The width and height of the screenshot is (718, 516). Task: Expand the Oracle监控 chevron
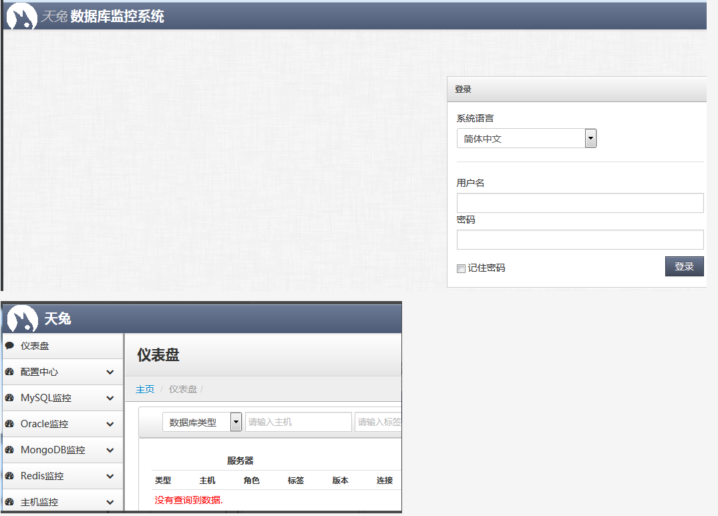[110, 425]
